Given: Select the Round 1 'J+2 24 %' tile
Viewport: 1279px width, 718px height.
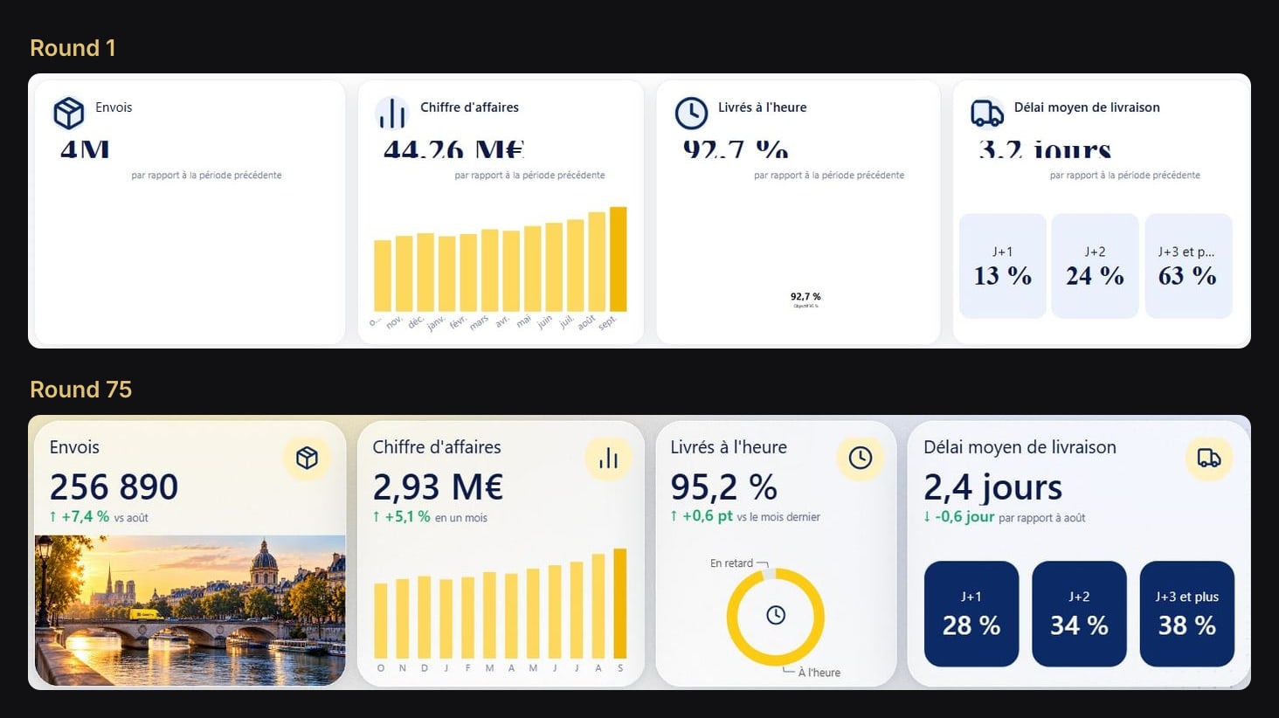Looking at the screenshot, I should pyautogui.click(x=1095, y=266).
